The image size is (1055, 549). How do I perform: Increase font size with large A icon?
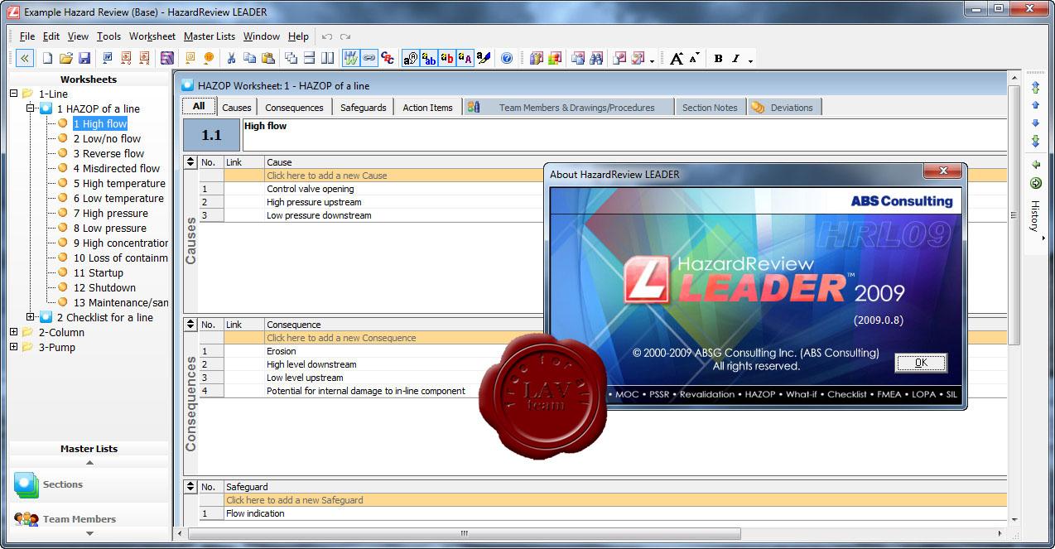tap(677, 58)
